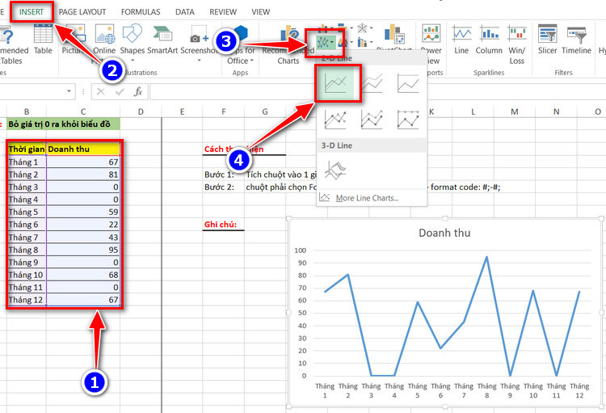Select the Bước 2: cell

(x=223, y=187)
